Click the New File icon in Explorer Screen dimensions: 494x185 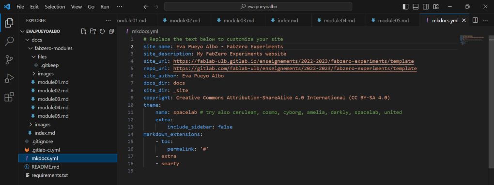pyautogui.click(x=83, y=31)
